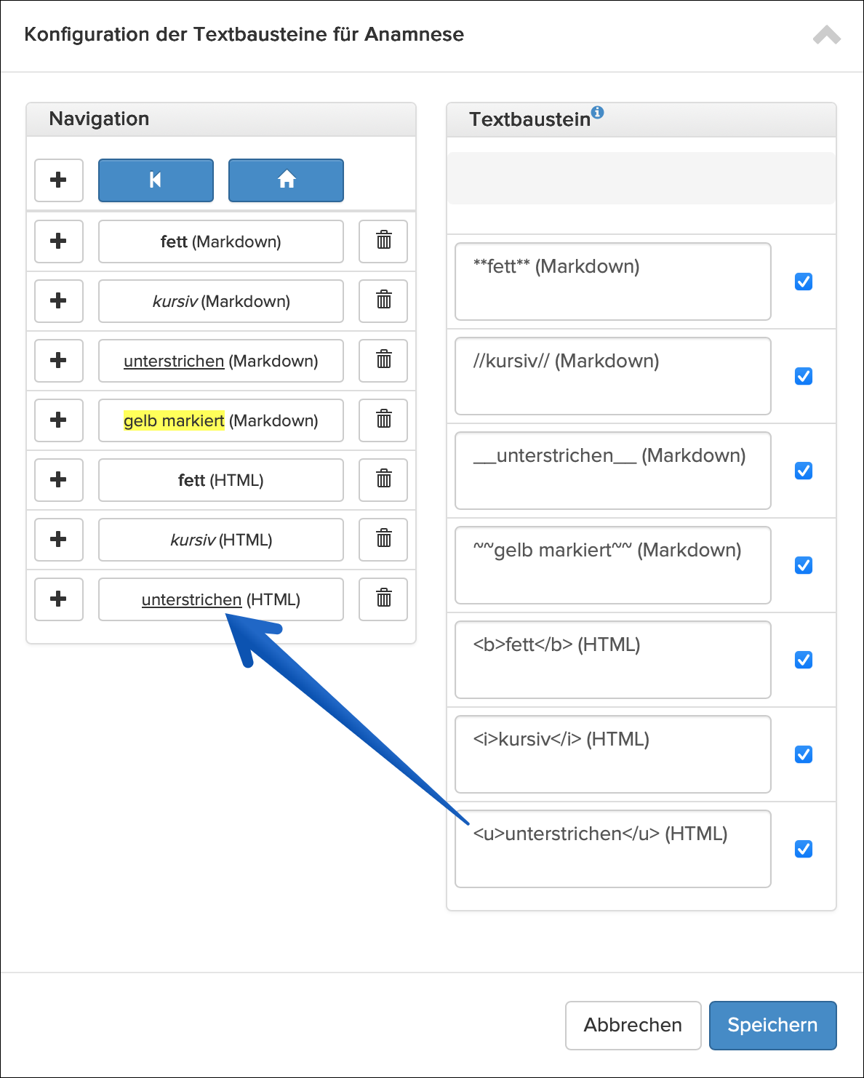Click plus icon beside kursiv (Markdown)
864x1078 pixels.
(x=59, y=300)
